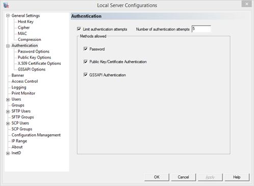Uncheck the Password method checkbox
The image size is (254, 186).
click(x=86, y=49)
